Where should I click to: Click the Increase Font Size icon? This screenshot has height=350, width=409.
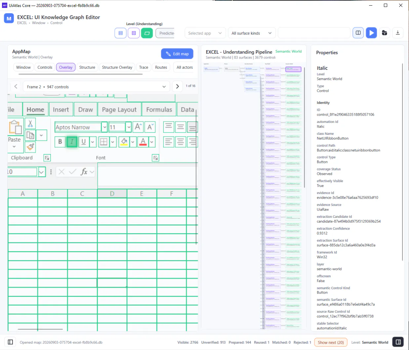138,127
